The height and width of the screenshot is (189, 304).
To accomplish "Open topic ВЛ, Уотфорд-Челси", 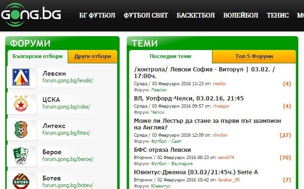I will coord(189,99).
